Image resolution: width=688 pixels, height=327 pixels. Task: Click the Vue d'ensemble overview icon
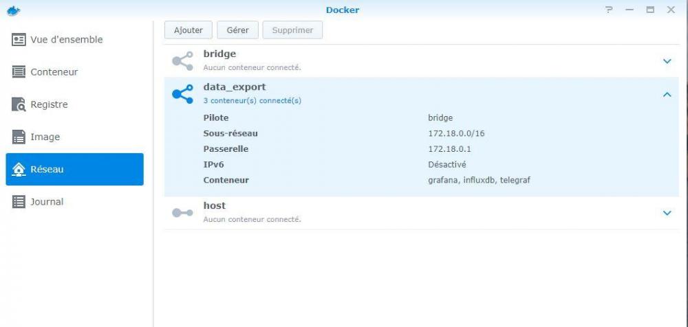pos(19,40)
